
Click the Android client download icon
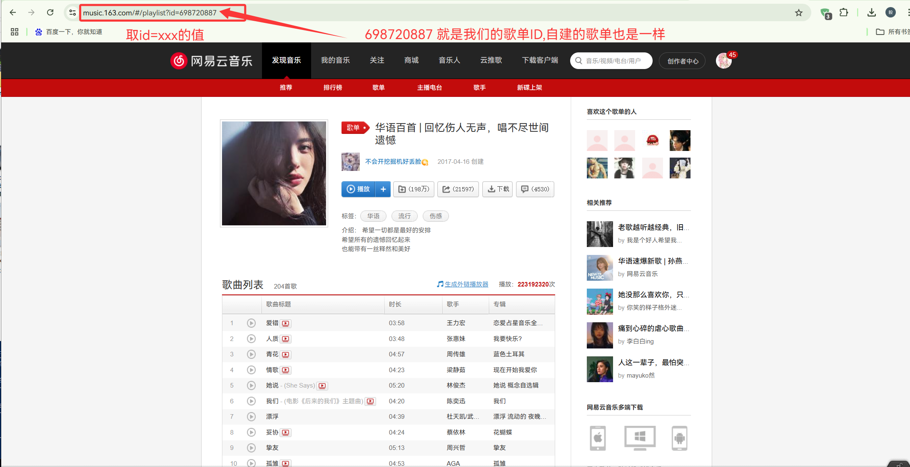(x=679, y=438)
